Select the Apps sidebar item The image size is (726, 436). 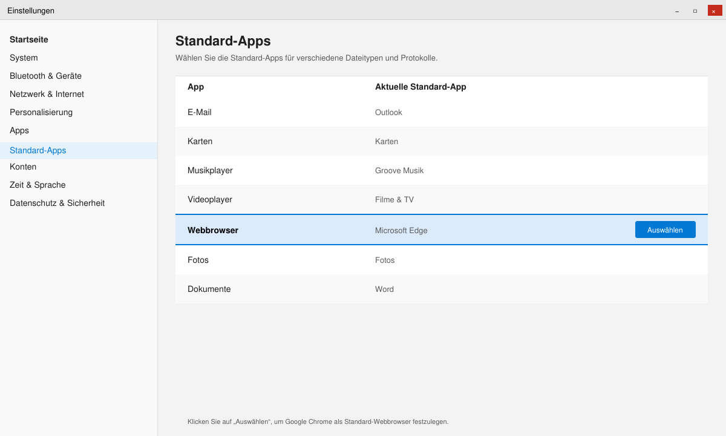19,130
